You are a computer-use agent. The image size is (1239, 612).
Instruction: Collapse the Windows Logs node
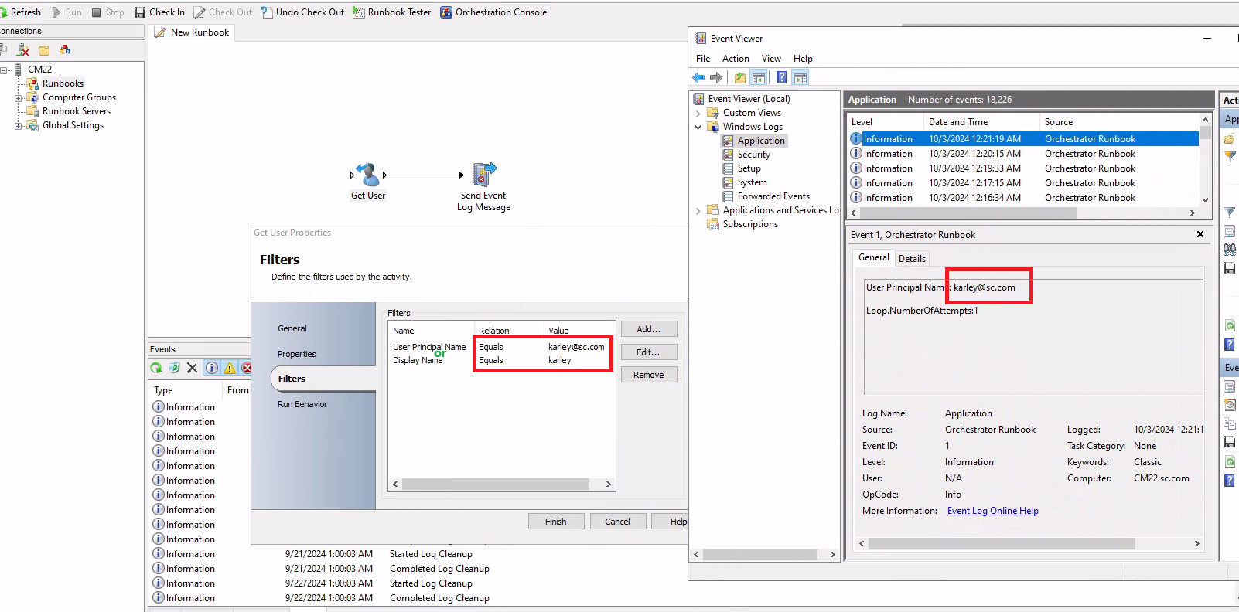click(x=698, y=127)
